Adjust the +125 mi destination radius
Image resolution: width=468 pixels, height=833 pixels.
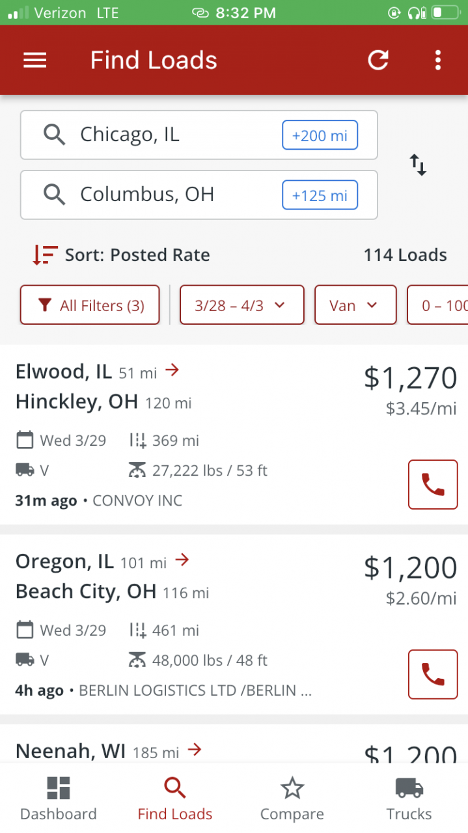click(x=320, y=195)
